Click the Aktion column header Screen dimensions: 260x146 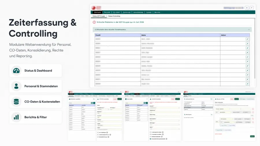(235, 35)
